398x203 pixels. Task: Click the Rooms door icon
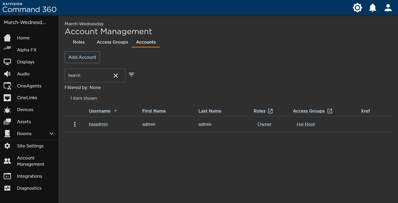point(7,133)
